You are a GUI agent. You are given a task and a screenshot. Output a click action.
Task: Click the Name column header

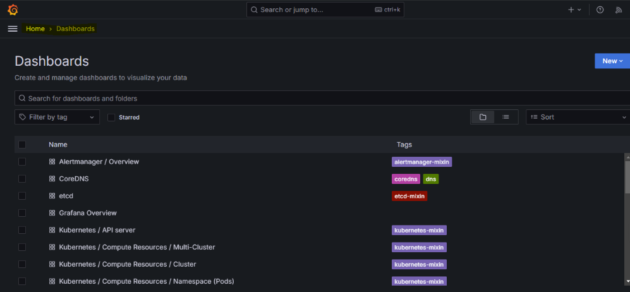point(58,145)
